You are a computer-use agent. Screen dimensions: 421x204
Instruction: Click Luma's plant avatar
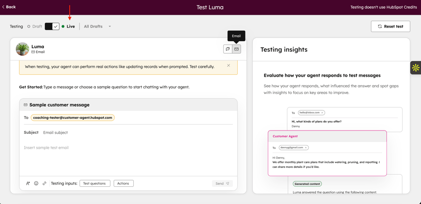[x=22, y=49]
